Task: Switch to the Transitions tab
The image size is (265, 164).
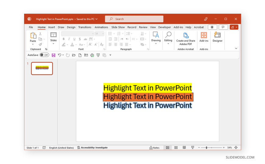Action: click(x=85, y=27)
